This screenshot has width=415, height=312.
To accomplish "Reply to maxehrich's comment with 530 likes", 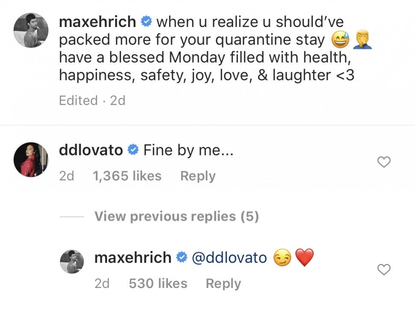I will coord(223,284).
